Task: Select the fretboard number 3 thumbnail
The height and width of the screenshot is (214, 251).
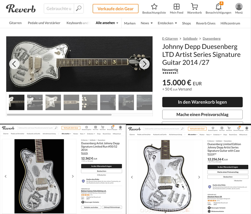Action: click(71, 102)
